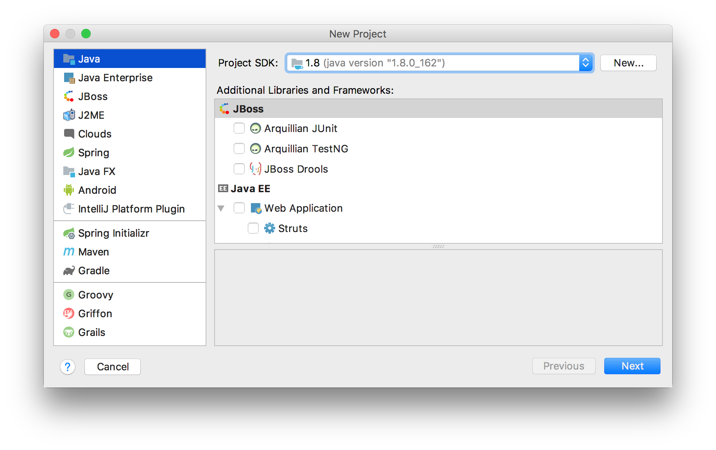Viewport: 716px width, 450px height.
Task: Tick the Web Application checkbox
Action: tap(239, 208)
